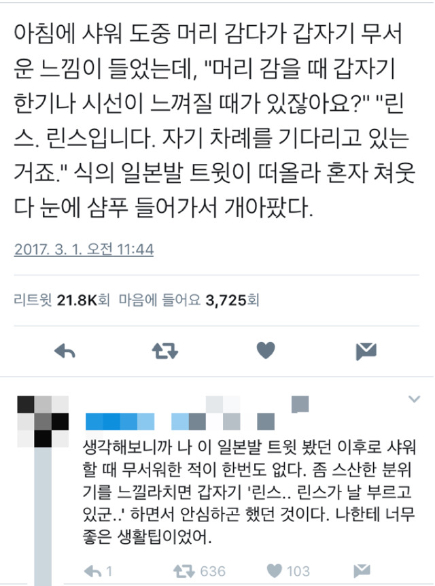Retweet the reply showing 636 retweets
This screenshot has width=435, height=586.
tap(184, 571)
